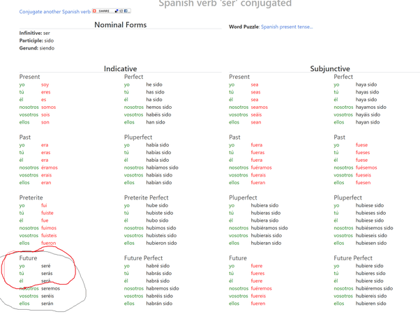This screenshot has height=321, width=420.
Task: Click the subjunctive future form 'fuéremos'
Action: [x=261, y=288]
